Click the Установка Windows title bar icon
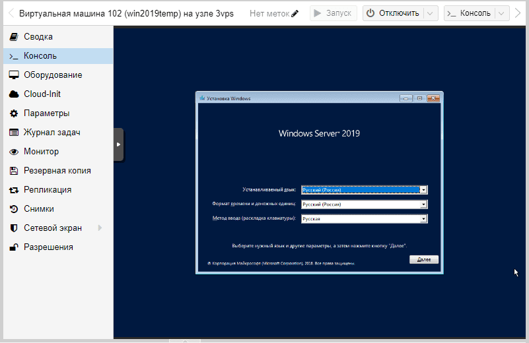529x343 pixels. click(x=202, y=98)
